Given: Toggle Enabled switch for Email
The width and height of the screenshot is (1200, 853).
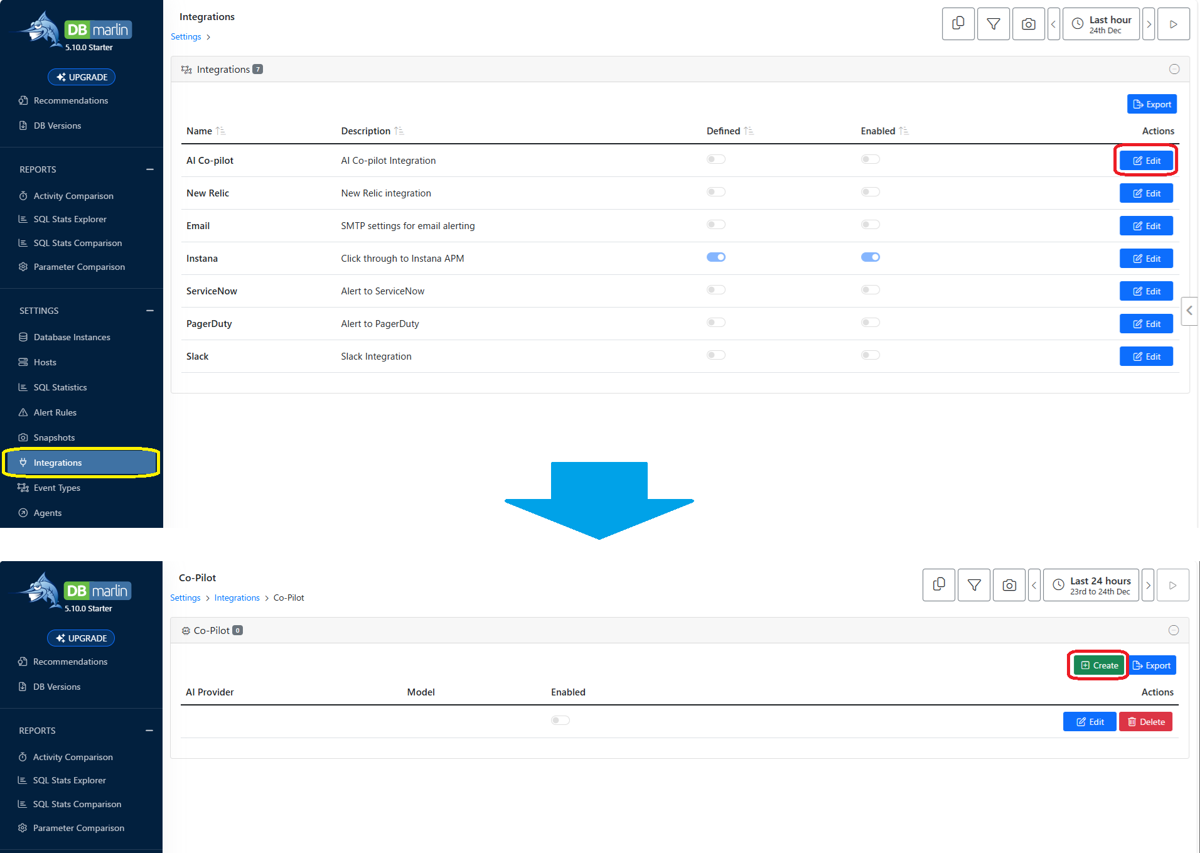Looking at the screenshot, I should 870,225.
